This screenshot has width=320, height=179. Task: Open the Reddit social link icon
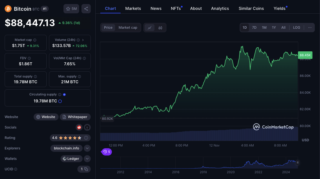pyautogui.click(x=79, y=127)
